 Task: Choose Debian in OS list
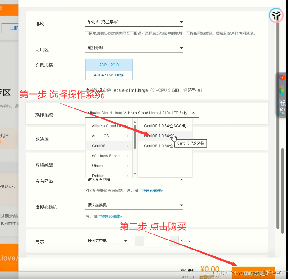coord(109,176)
